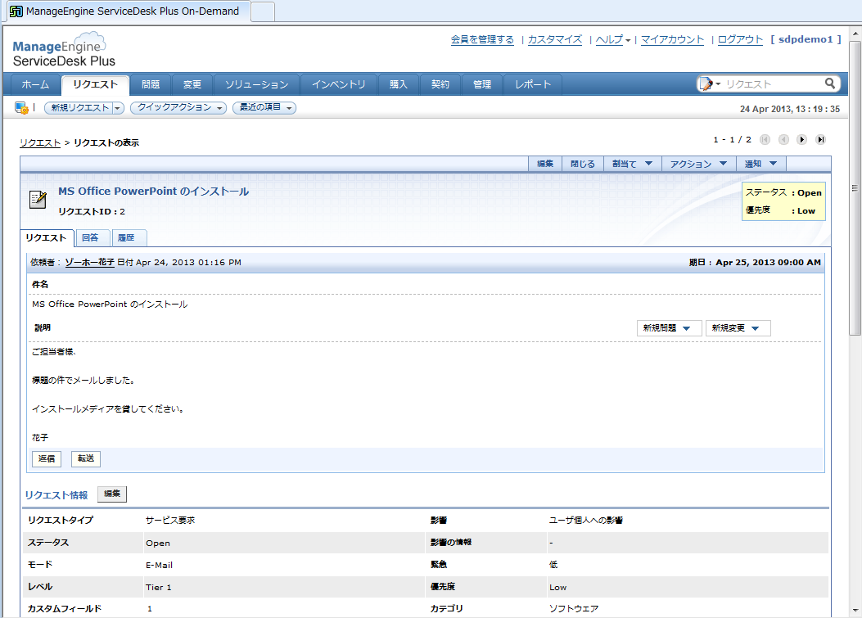Jump to last request arrow icon
This screenshot has height=618, width=862.
pyautogui.click(x=820, y=140)
